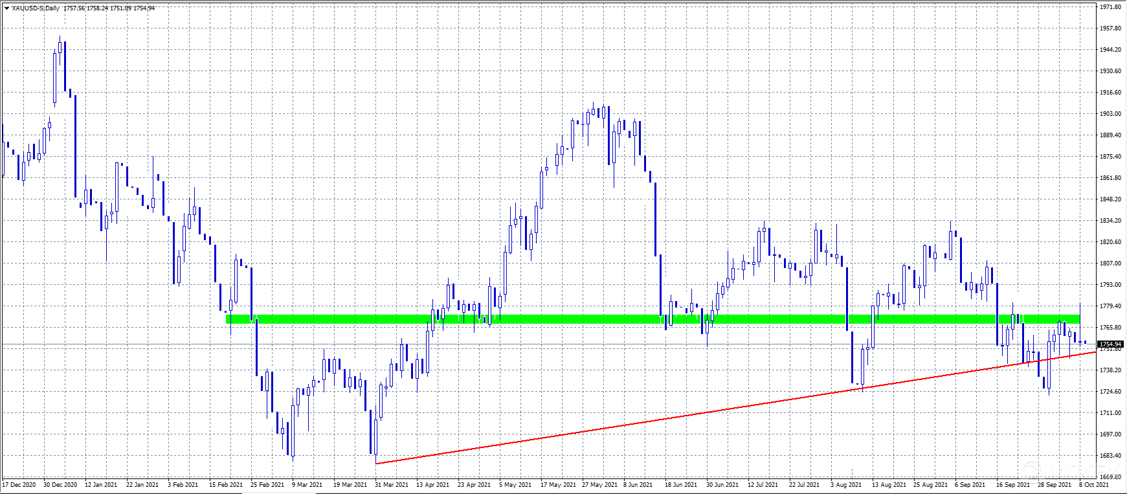Click the black 1754.94 current price tag
The width and height of the screenshot is (1127, 494).
click(x=1111, y=344)
